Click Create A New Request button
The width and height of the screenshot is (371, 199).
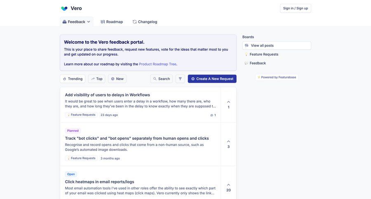(212, 79)
